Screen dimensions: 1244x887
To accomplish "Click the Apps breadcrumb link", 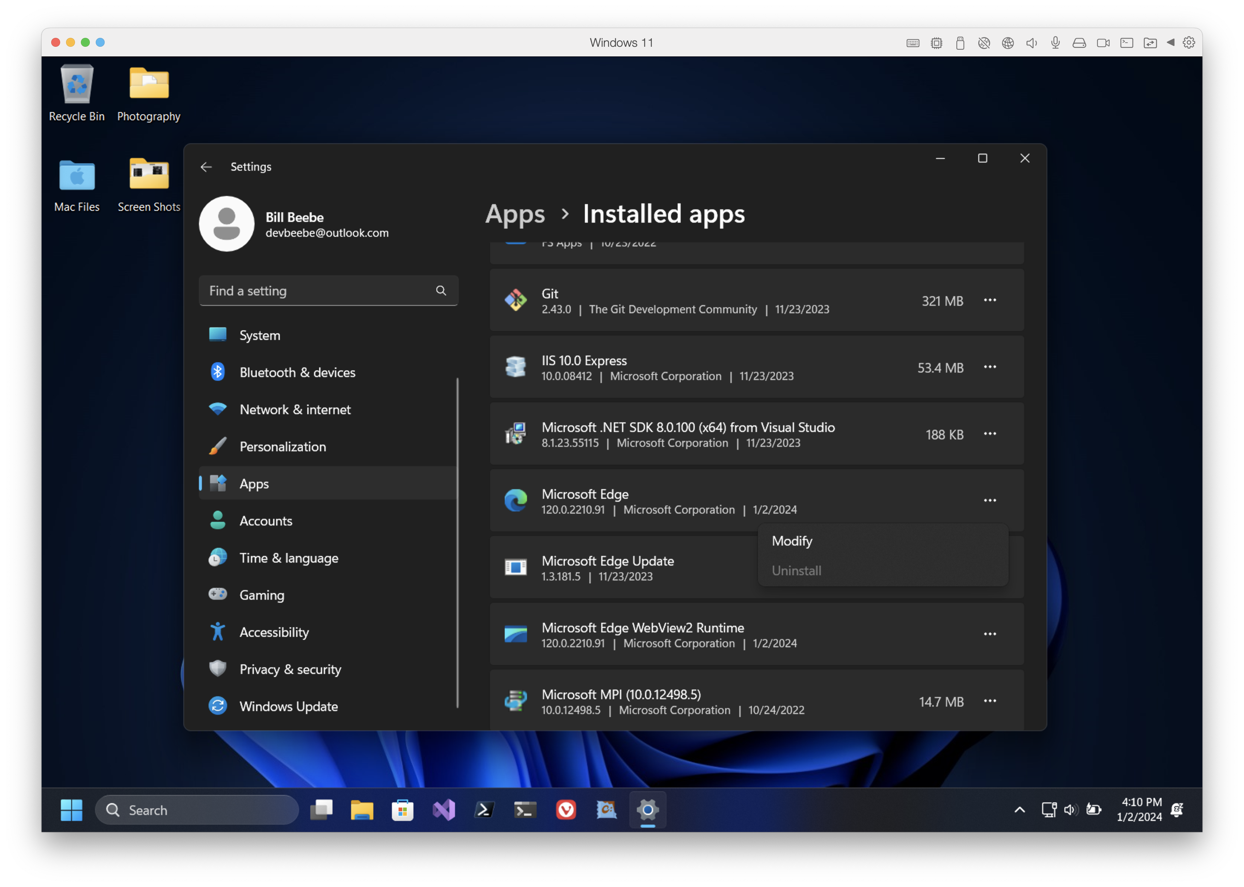I will [x=515, y=214].
